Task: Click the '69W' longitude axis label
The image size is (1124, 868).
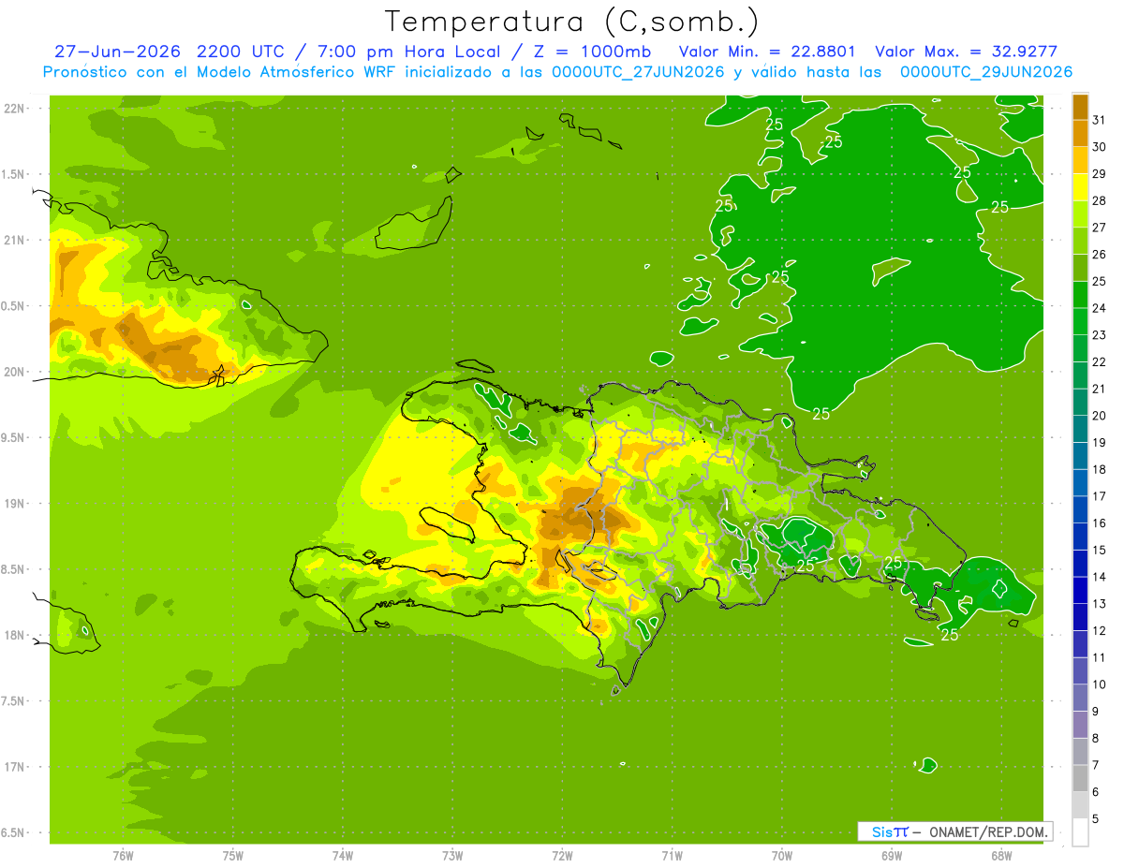Action: coord(892,855)
